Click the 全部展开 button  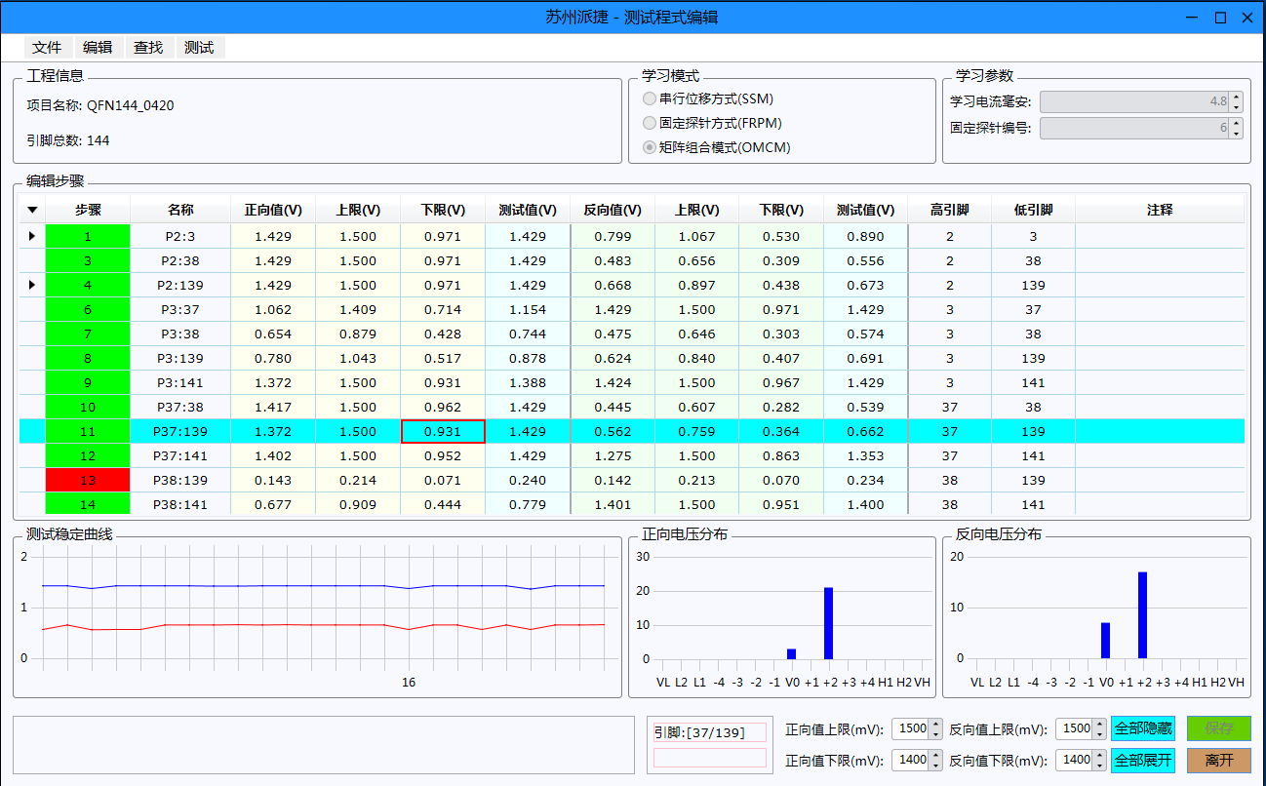[x=1143, y=760]
